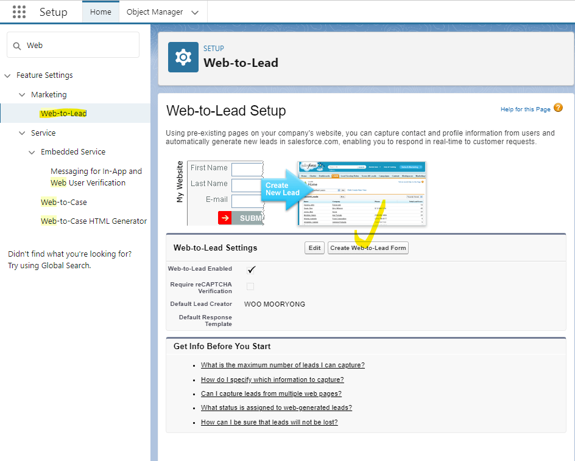Image resolution: width=575 pixels, height=461 pixels.
Task: Toggle Require reCAPTCHA Verification checkbox
Action: (x=250, y=286)
